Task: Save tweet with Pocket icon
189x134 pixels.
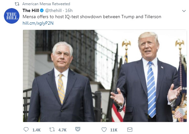Action: (78, 129)
